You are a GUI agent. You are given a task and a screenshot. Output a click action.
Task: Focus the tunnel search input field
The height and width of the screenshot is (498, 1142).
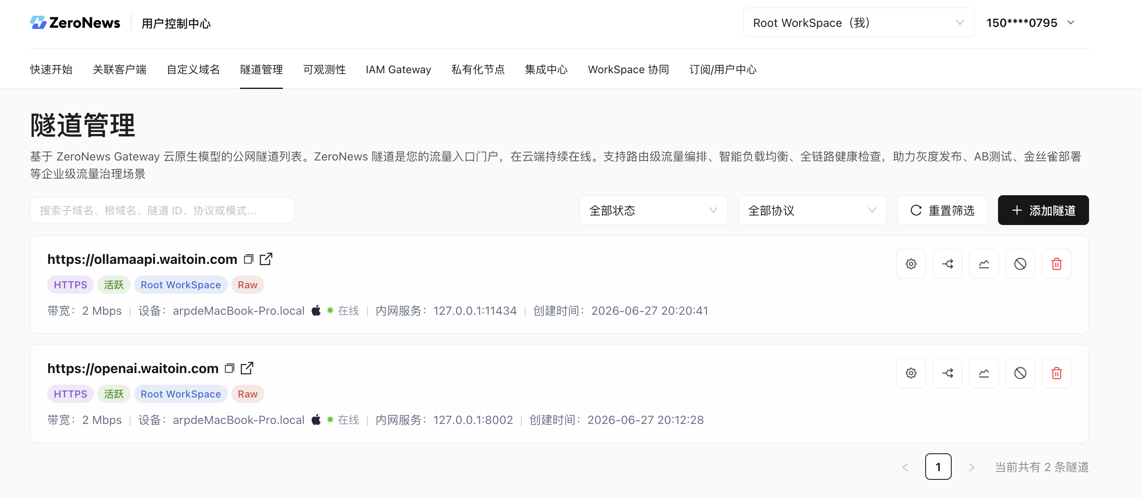tap(162, 210)
